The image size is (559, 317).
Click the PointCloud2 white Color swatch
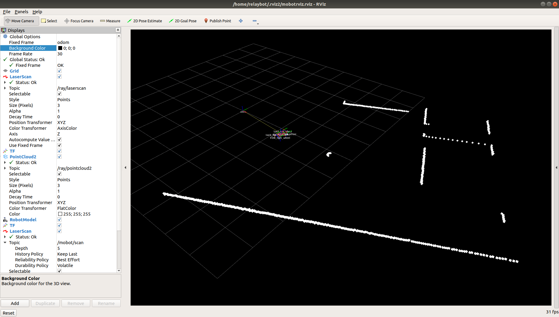coord(60,214)
